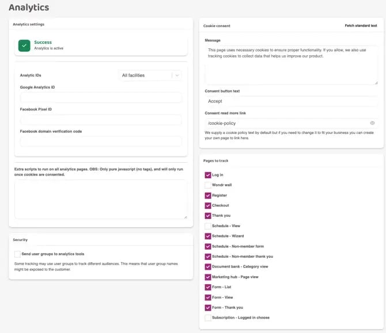
Task: Grab the Message textarea resize handle
Action: coord(376,82)
